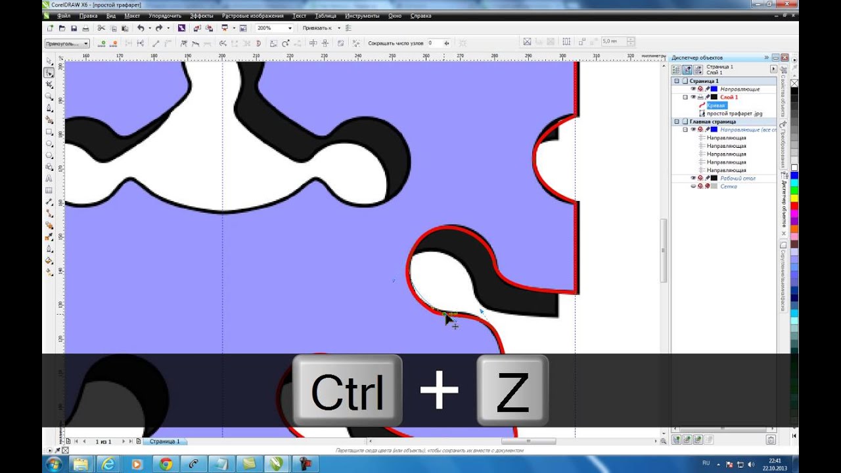Click the Export icon in toolbar
The image size is (841, 473).
(209, 28)
